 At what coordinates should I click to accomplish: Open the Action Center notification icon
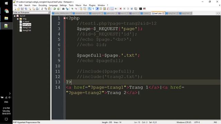tap(6, 119)
